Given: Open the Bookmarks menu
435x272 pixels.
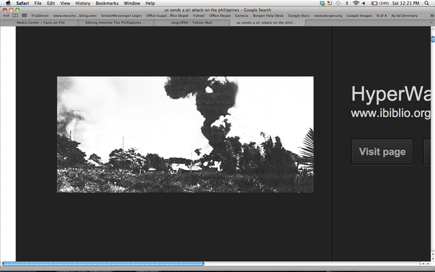Looking at the screenshot, I should pyautogui.click(x=107, y=3).
